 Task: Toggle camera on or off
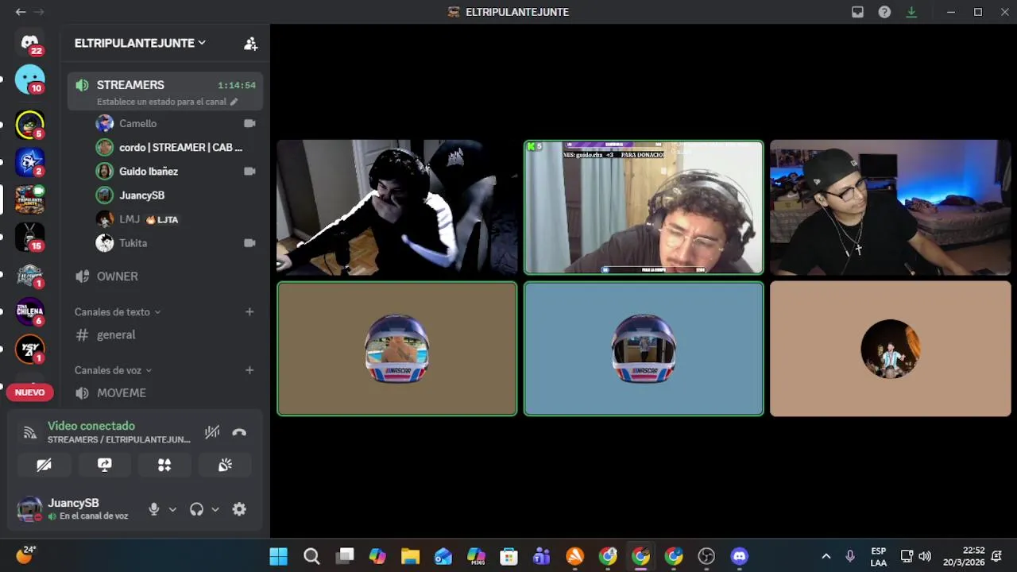point(44,465)
